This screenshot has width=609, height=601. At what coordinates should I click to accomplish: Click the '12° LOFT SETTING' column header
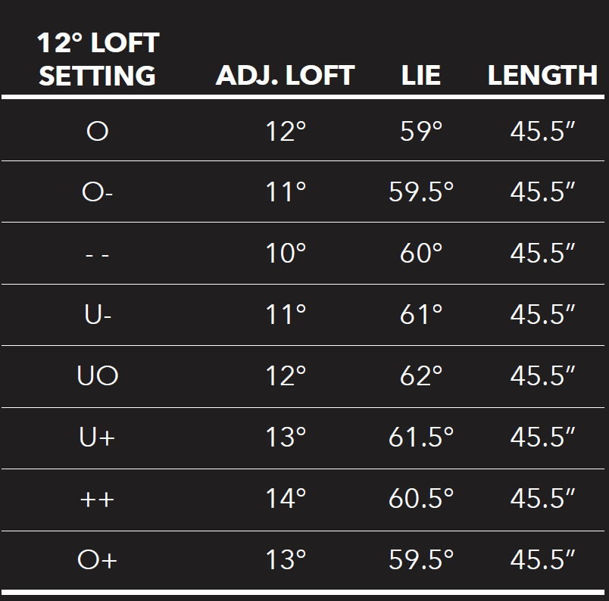click(x=97, y=59)
